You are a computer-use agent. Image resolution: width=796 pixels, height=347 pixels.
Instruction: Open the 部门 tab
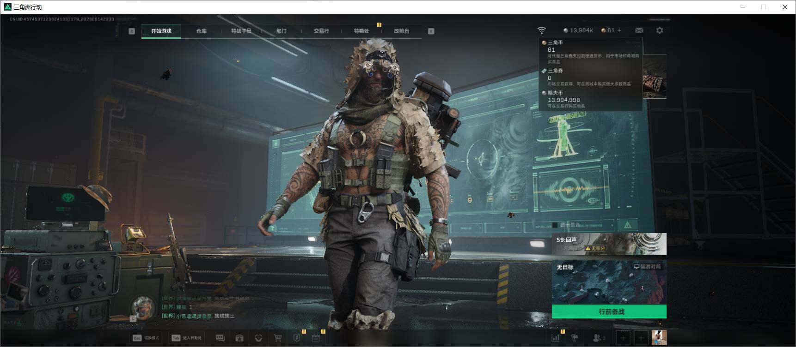coord(282,31)
